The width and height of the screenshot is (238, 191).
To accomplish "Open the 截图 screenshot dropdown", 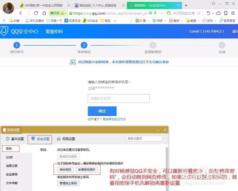I will tap(192, 20).
